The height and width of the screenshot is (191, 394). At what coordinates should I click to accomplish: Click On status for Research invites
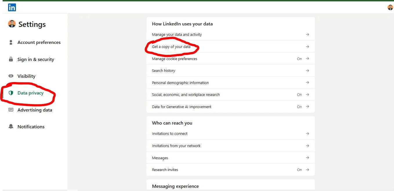click(x=299, y=170)
